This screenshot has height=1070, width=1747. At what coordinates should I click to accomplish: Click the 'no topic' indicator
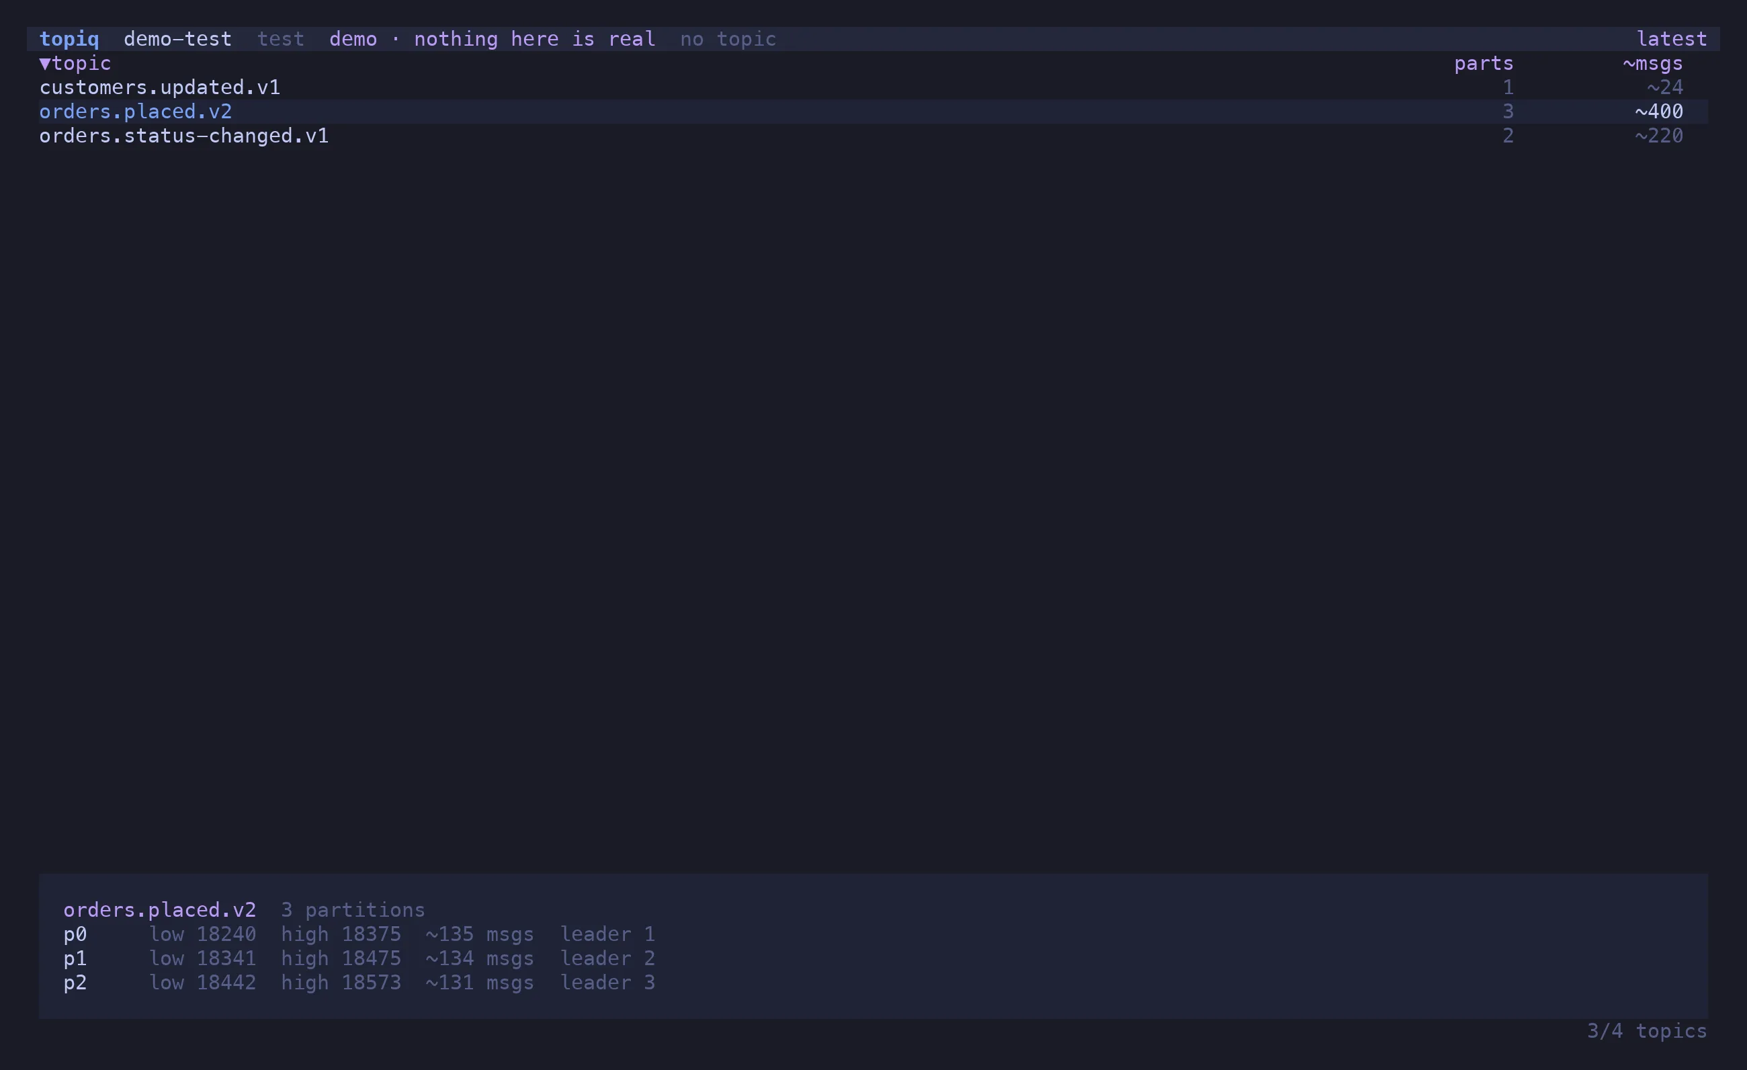tap(728, 39)
